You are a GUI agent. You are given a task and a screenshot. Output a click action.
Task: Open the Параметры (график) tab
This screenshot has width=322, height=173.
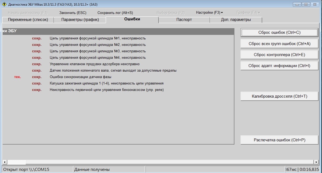[x=80, y=20]
